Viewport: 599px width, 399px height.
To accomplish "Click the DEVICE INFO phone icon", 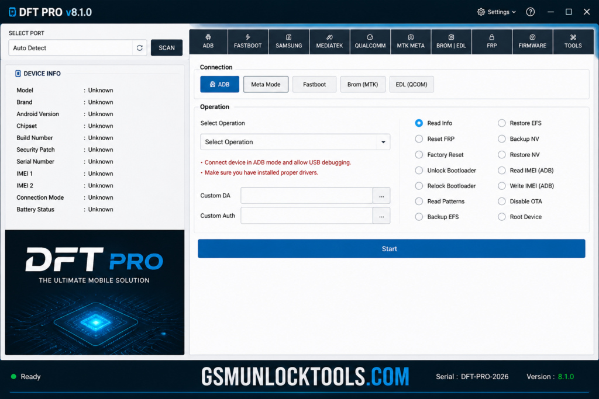I will (18, 73).
